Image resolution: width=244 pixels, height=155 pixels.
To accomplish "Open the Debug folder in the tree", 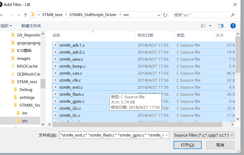I will click(23, 90).
